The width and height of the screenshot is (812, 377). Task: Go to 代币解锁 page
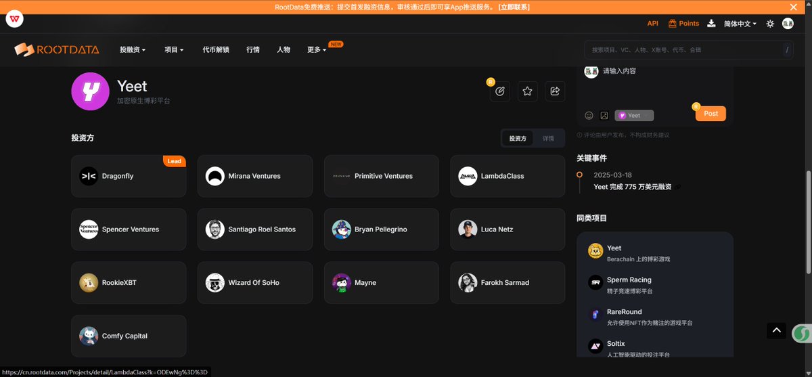pyautogui.click(x=215, y=49)
